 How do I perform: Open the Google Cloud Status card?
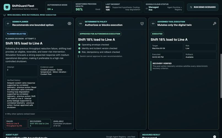click(x=164, y=7)
